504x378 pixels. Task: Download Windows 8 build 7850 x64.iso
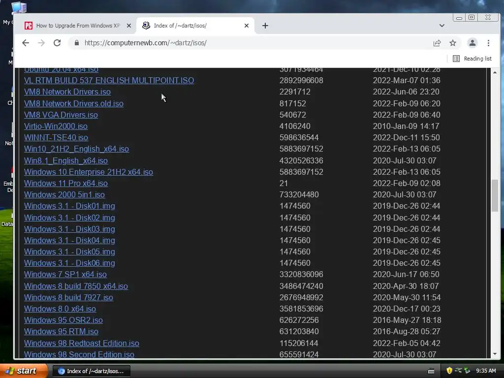pos(76,286)
